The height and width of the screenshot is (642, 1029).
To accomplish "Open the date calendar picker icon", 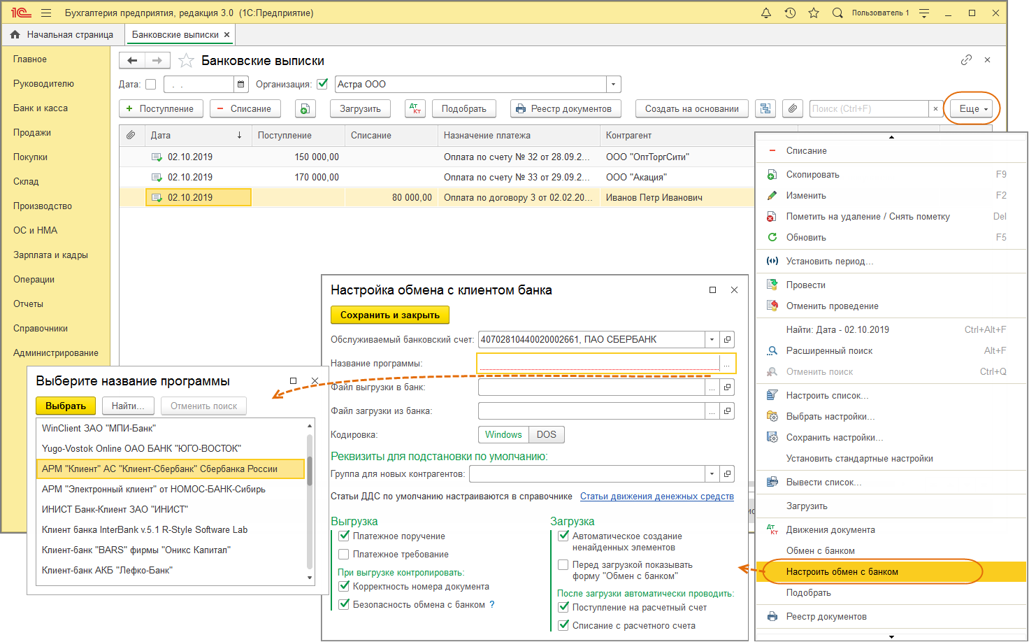I will pos(241,84).
